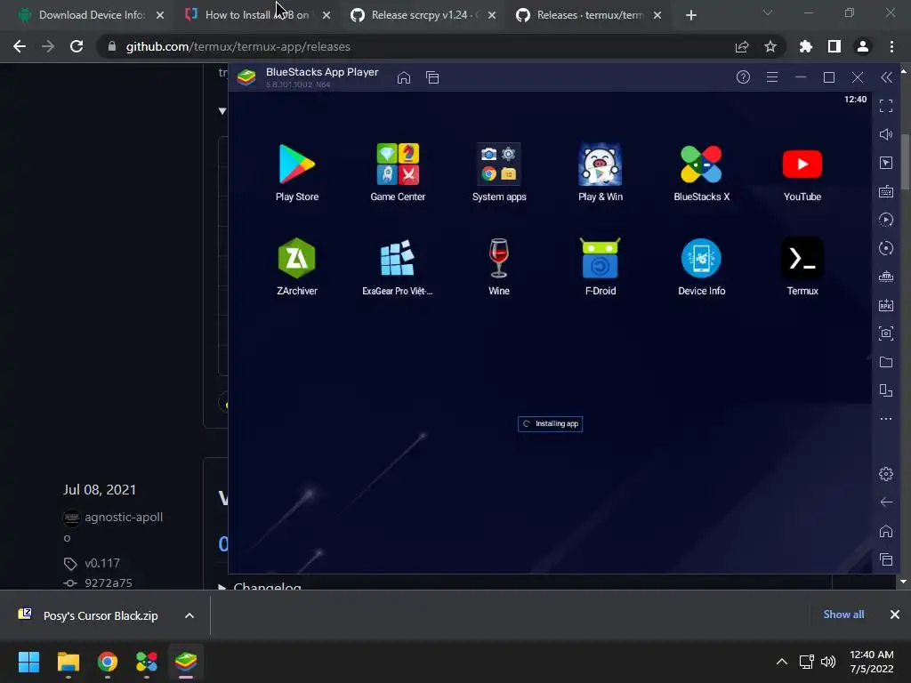Image resolution: width=911 pixels, height=683 pixels.
Task: Open the v0.117 tag link
Action: click(x=102, y=563)
